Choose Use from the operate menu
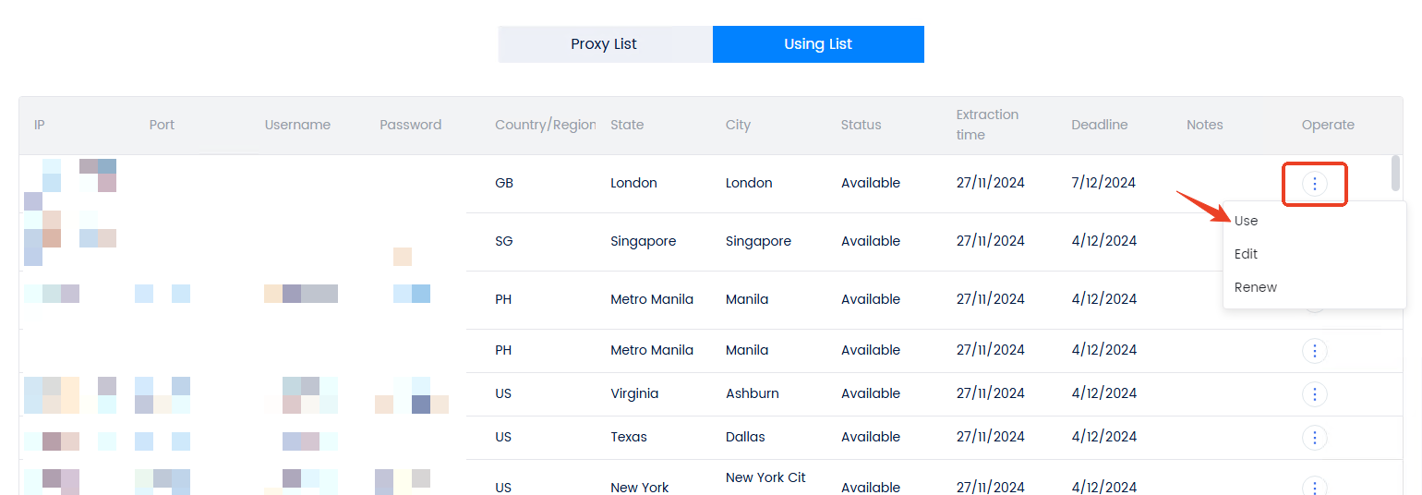Image resolution: width=1422 pixels, height=495 pixels. (1246, 221)
